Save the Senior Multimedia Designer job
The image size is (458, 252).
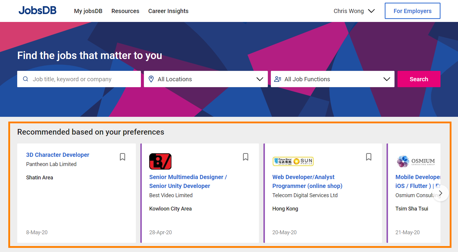pyautogui.click(x=246, y=157)
